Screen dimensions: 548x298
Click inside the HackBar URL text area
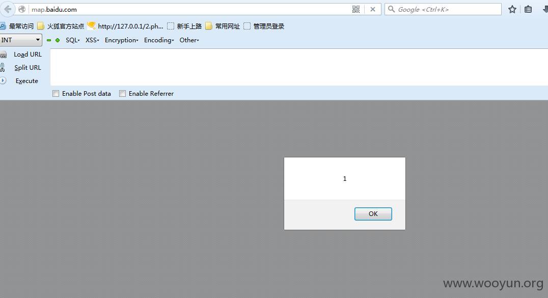pyautogui.click(x=299, y=67)
